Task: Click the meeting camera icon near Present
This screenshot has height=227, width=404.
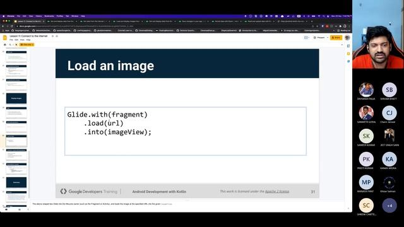Action: coord(306,38)
